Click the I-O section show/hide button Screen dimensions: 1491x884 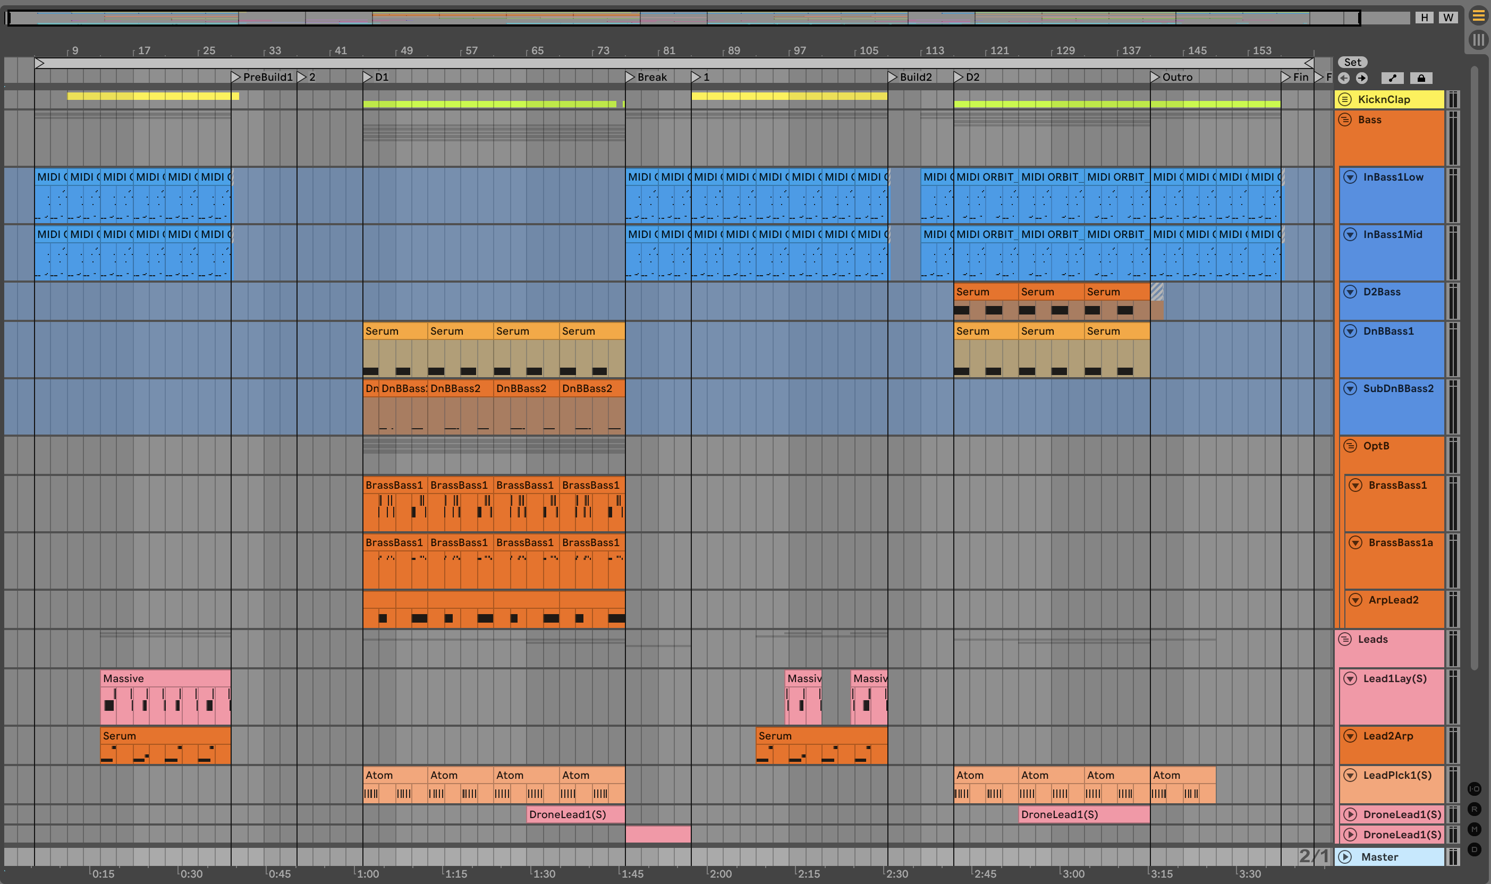[x=1475, y=789]
